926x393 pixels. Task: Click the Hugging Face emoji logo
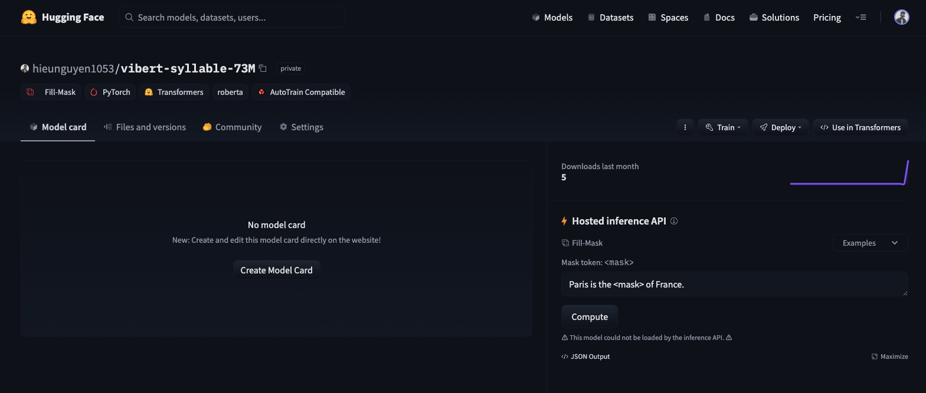(x=28, y=17)
